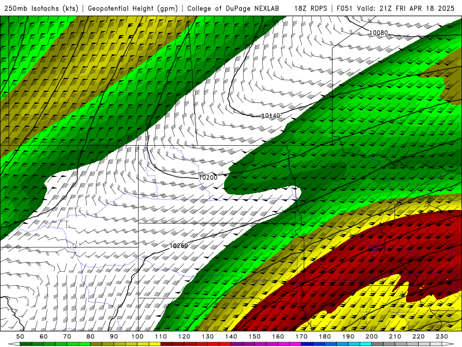Screen dimensions: 462x347
Task: Click the "F051" forecast hour text
Action: coord(345,9)
